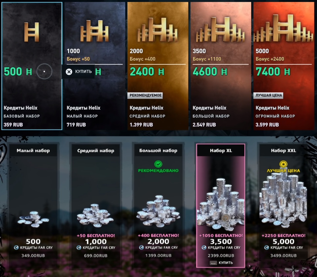The width and height of the screenshot is (317, 277).
Task: Click the circular cursor ring beside 500 H
Action: (44, 71)
